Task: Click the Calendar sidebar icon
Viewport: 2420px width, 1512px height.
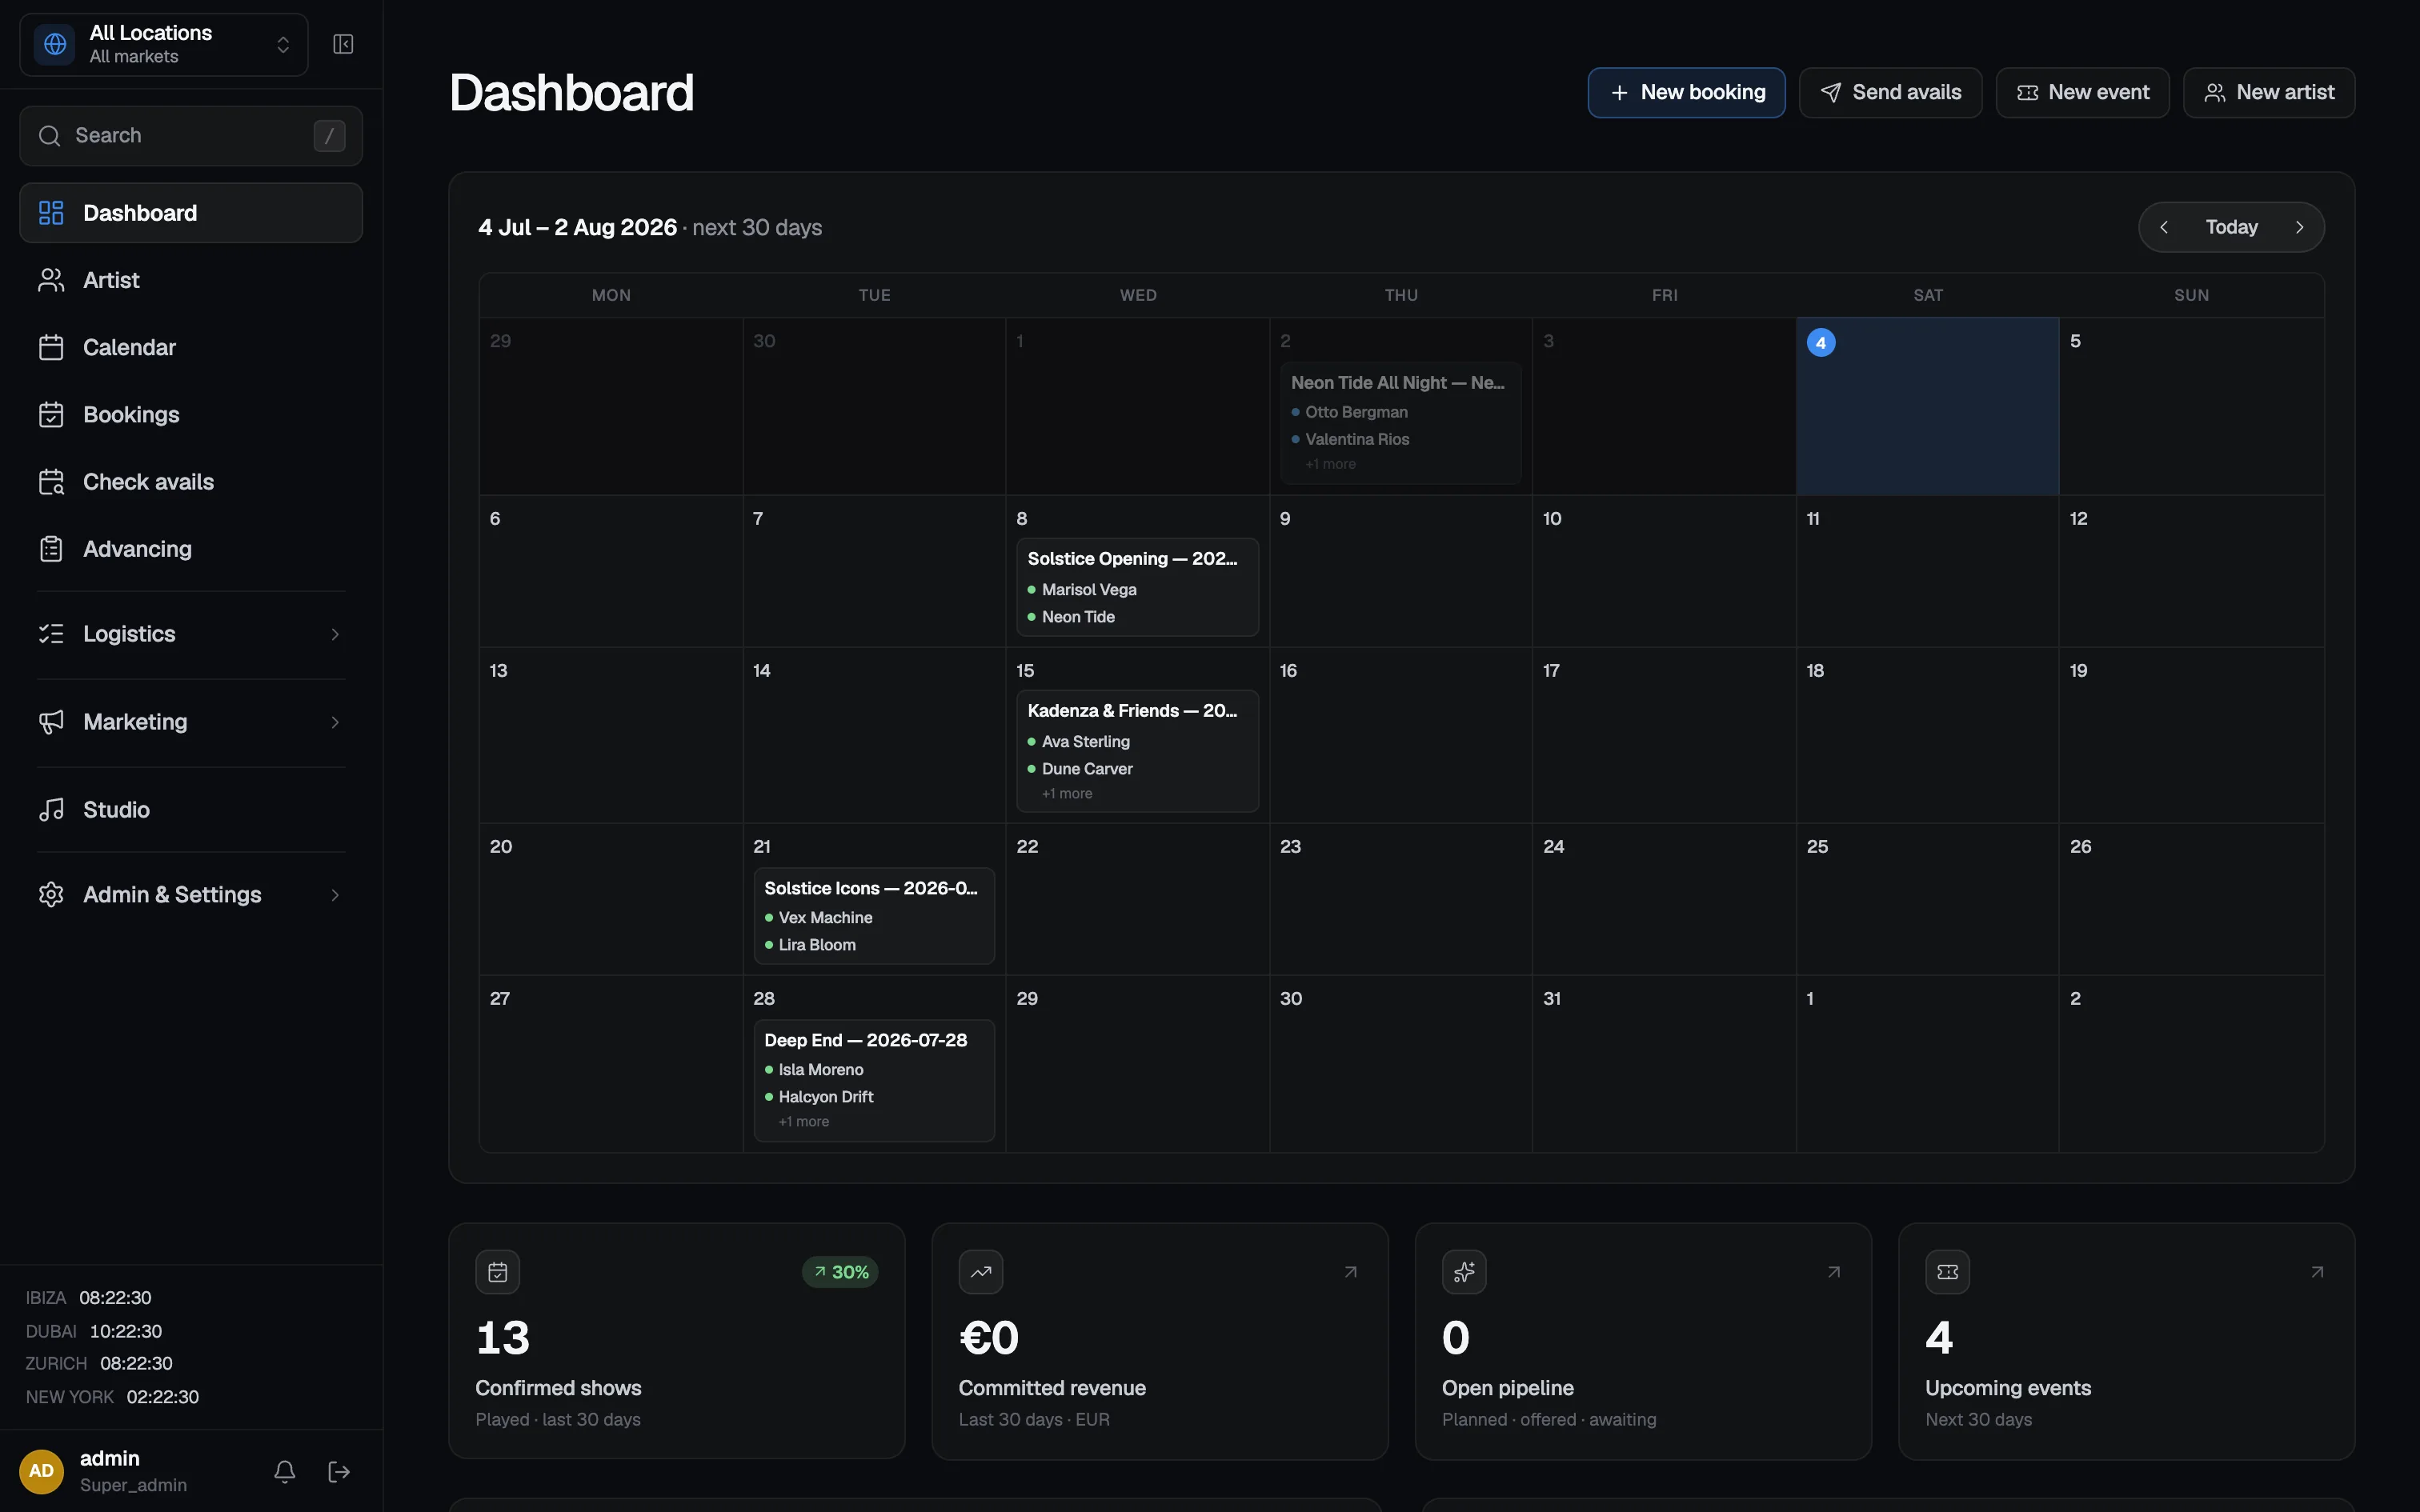Action: pyautogui.click(x=51, y=347)
